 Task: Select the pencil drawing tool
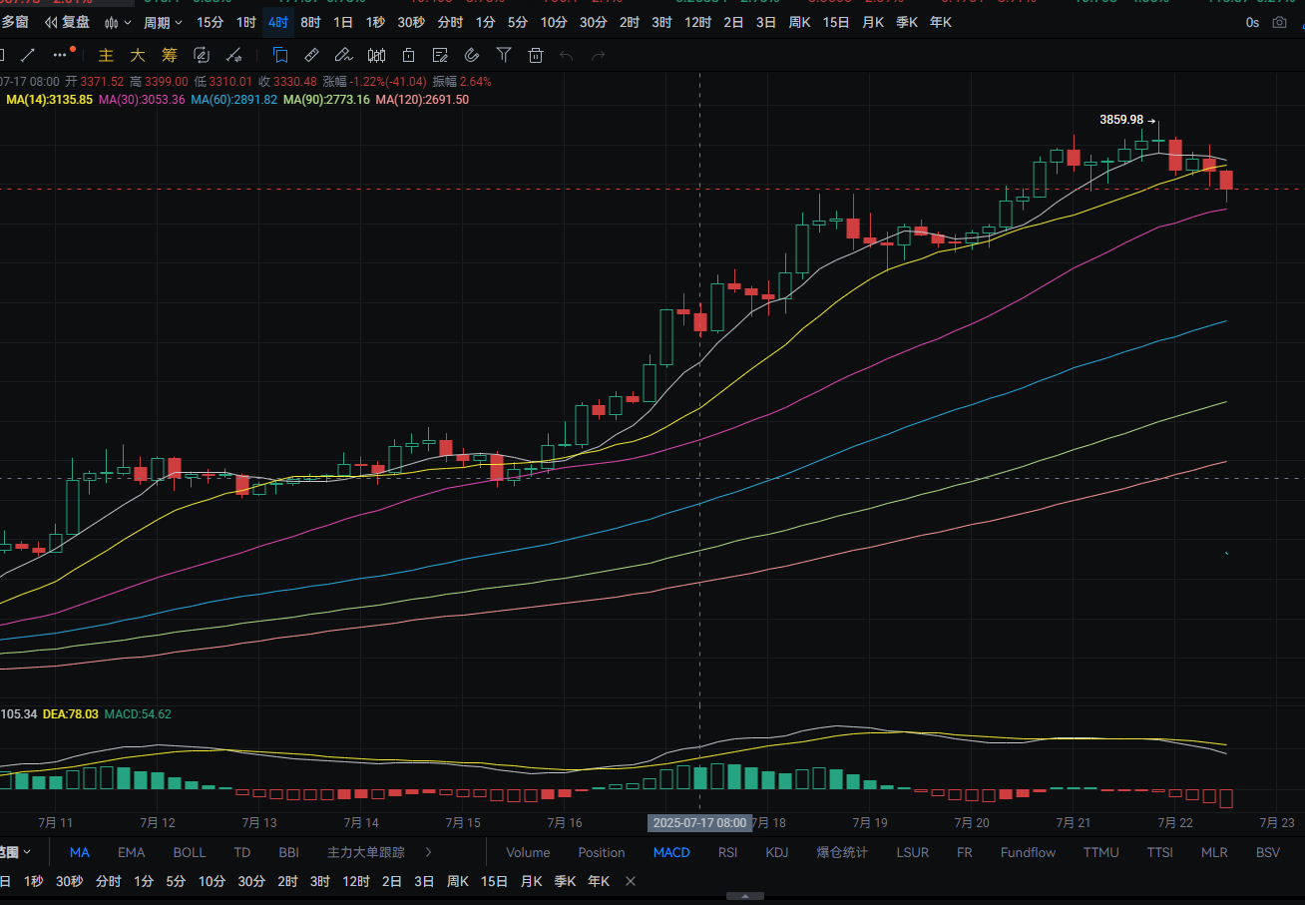click(343, 55)
